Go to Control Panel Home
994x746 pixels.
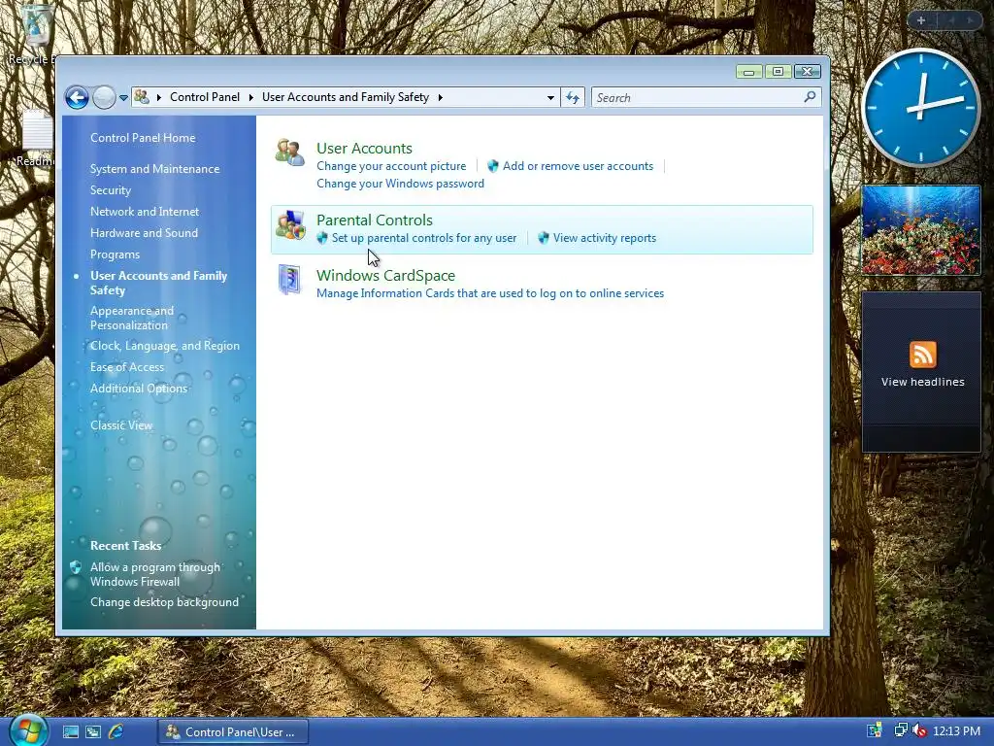coord(143,138)
